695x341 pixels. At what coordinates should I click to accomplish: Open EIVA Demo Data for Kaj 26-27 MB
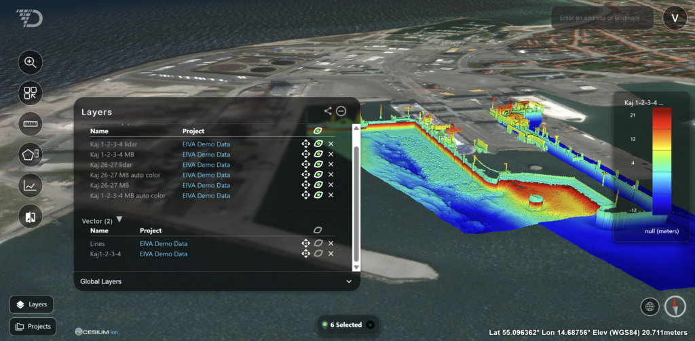coord(206,184)
